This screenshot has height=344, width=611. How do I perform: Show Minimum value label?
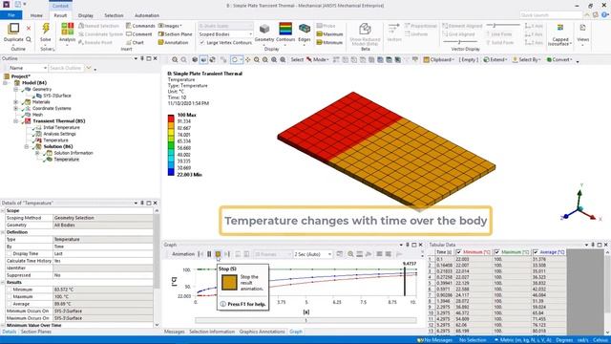pos(329,42)
